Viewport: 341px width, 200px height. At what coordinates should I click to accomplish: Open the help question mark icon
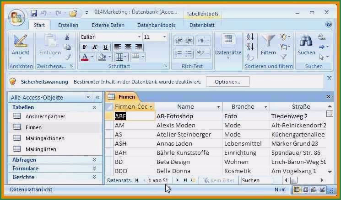[329, 24]
